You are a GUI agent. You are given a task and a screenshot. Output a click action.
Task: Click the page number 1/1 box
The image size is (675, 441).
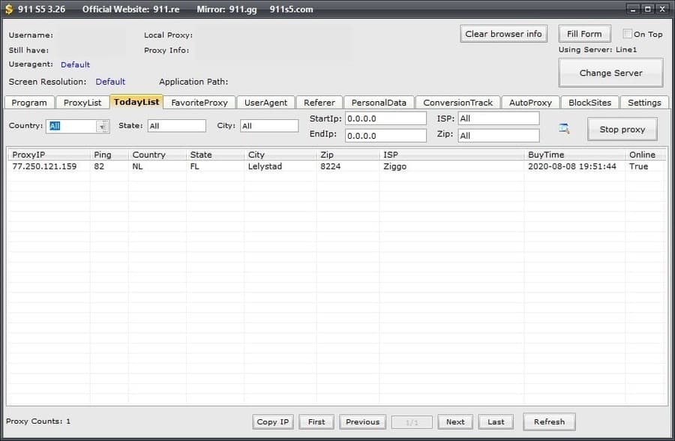click(x=412, y=422)
